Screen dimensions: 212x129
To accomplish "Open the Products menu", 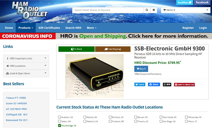I will [x=26, y=28].
